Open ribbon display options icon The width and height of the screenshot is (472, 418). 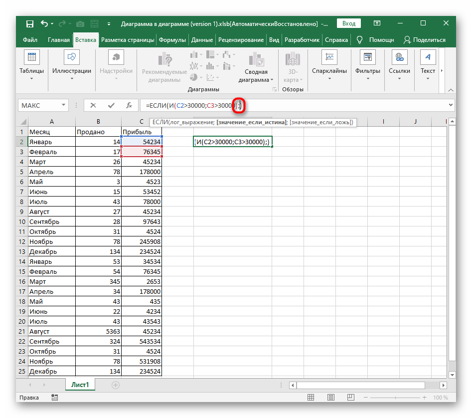(x=377, y=23)
